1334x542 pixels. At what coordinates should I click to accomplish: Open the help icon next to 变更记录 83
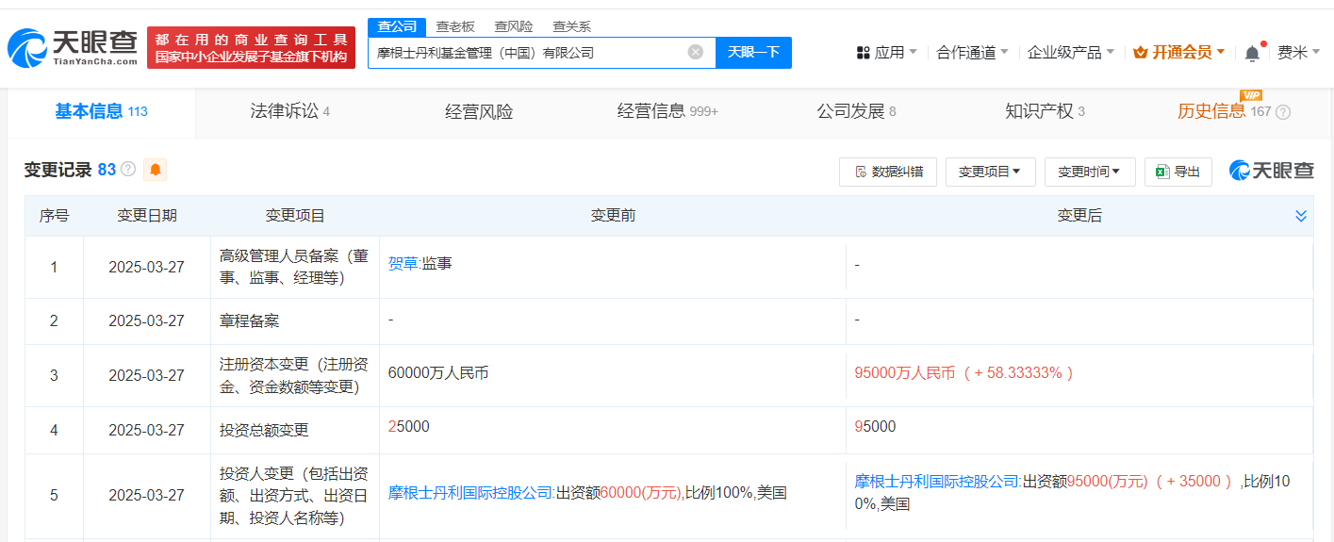pyautogui.click(x=128, y=170)
